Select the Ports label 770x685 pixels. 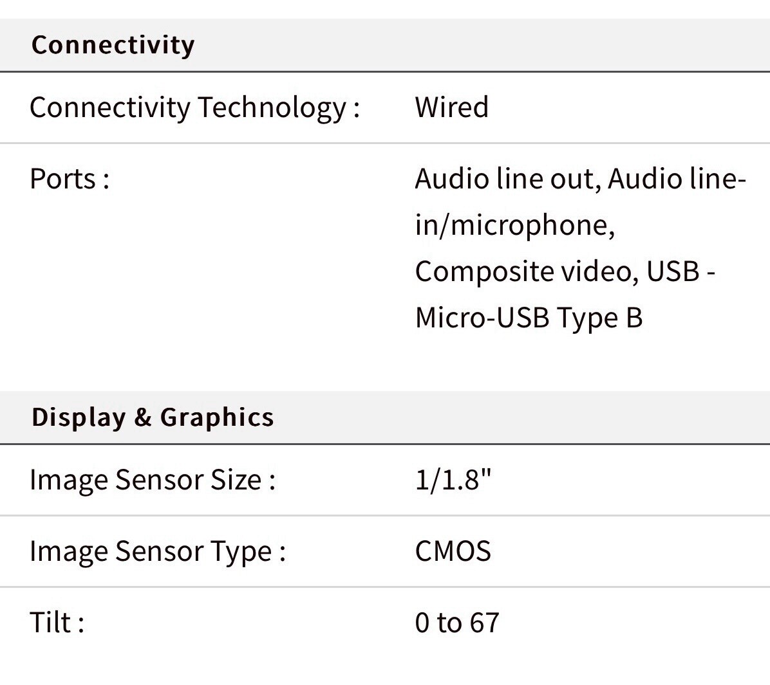click(70, 179)
